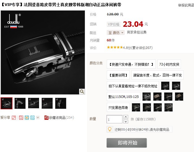Decrease quantity with the down arrow
Image resolution: width=194 pixels, height=152 pixels.
(x=126, y=122)
